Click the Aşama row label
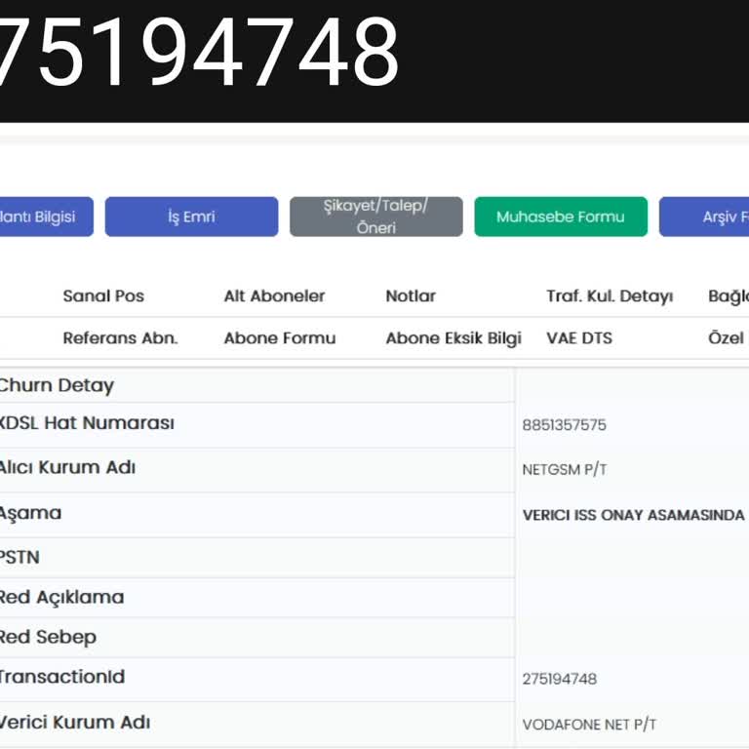The image size is (749, 749). pyautogui.click(x=30, y=514)
